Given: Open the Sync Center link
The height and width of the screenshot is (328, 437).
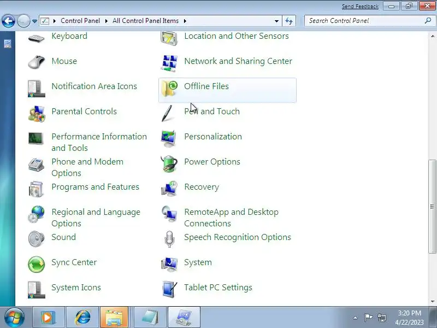Looking at the screenshot, I should click(74, 262).
